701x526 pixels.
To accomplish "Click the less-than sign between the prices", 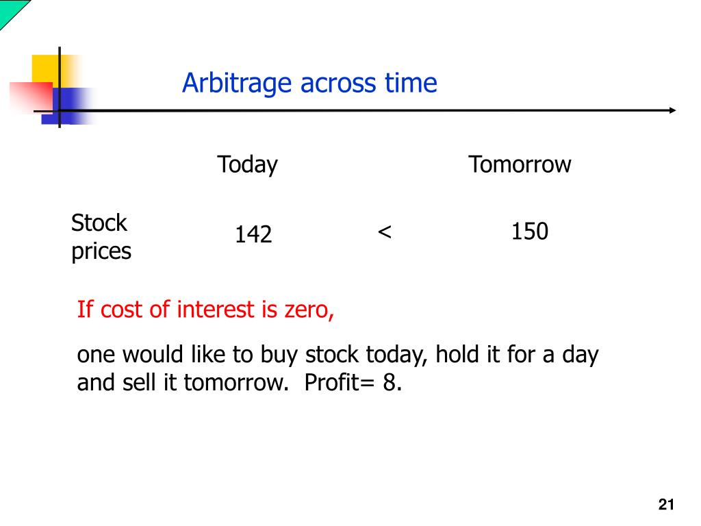I will [385, 231].
